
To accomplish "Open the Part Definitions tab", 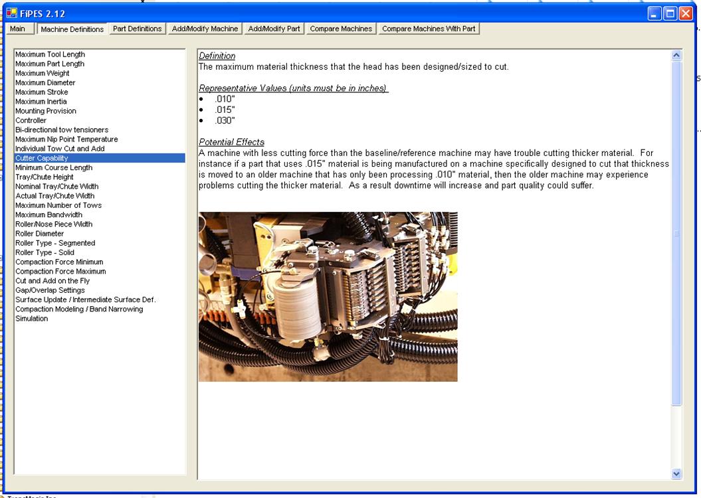I will tap(137, 29).
